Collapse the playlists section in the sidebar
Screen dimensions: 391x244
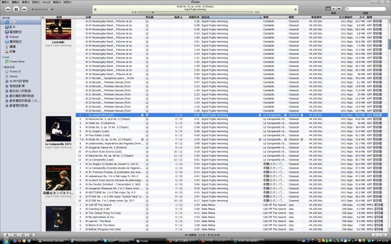(x=3, y=67)
